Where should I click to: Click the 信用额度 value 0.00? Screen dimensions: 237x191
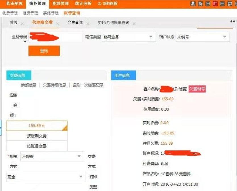(x=165, y=109)
